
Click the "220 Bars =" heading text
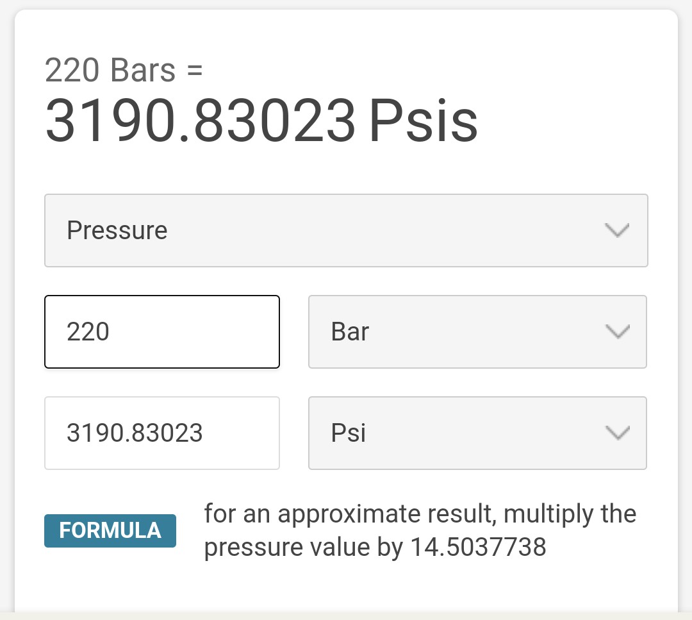pos(124,70)
